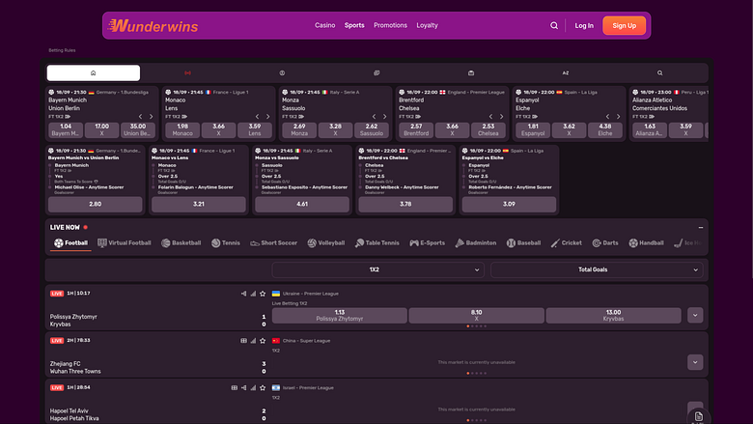Select the Home tab icon
This screenshot has height=424, width=753.
pos(94,73)
